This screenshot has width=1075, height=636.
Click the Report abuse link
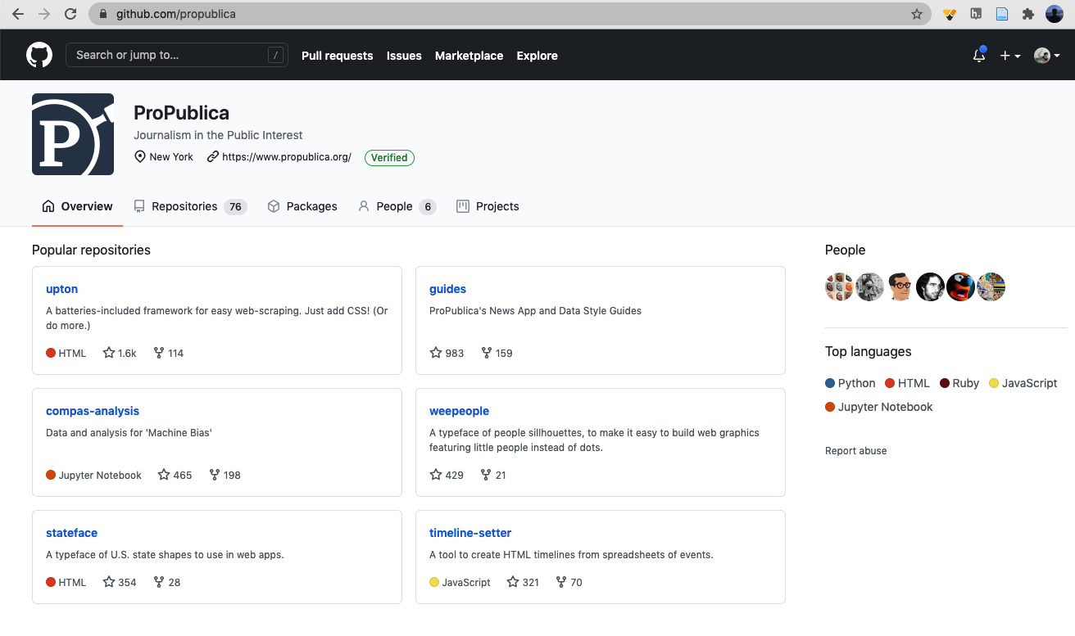tap(855, 451)
